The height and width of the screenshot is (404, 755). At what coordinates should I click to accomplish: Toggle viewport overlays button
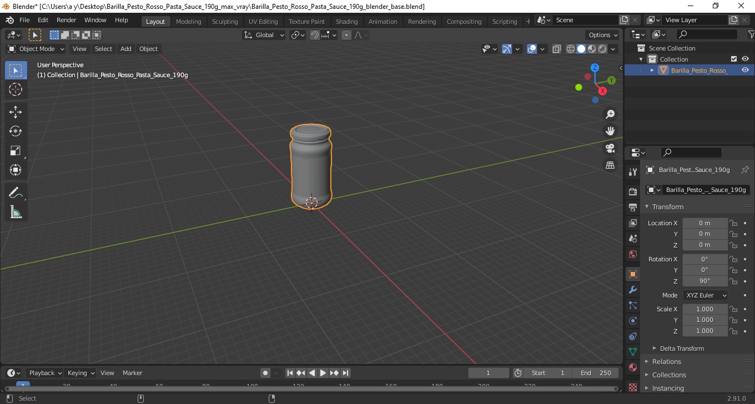(x=532, y=49)
